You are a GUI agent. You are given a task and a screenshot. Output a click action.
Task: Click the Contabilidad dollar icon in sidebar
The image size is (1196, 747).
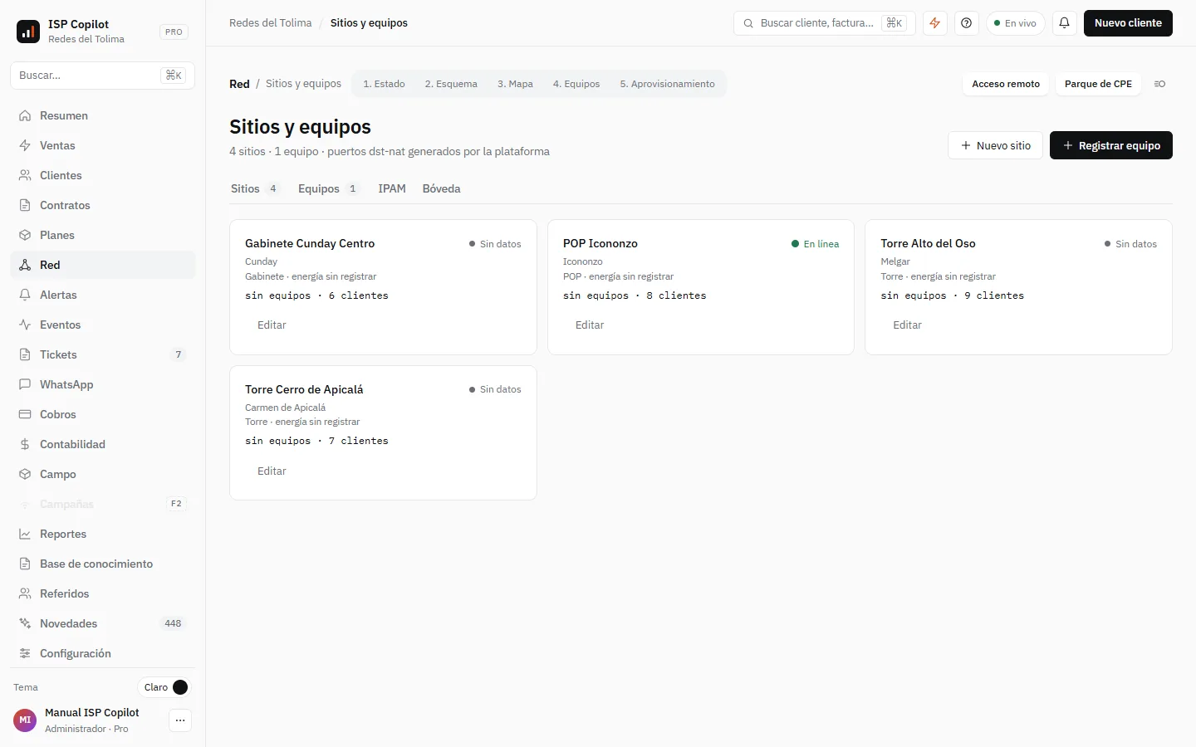(x=25, y=444)
